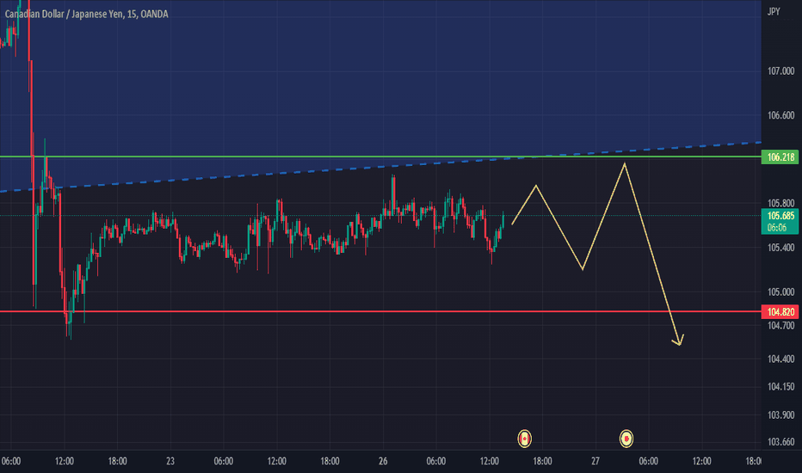Click the Canadian flag economic event marker

524,439
